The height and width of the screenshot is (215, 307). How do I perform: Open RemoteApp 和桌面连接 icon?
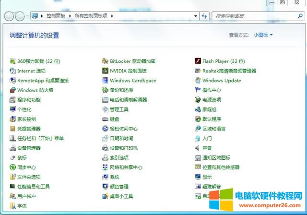click(13, 80)
